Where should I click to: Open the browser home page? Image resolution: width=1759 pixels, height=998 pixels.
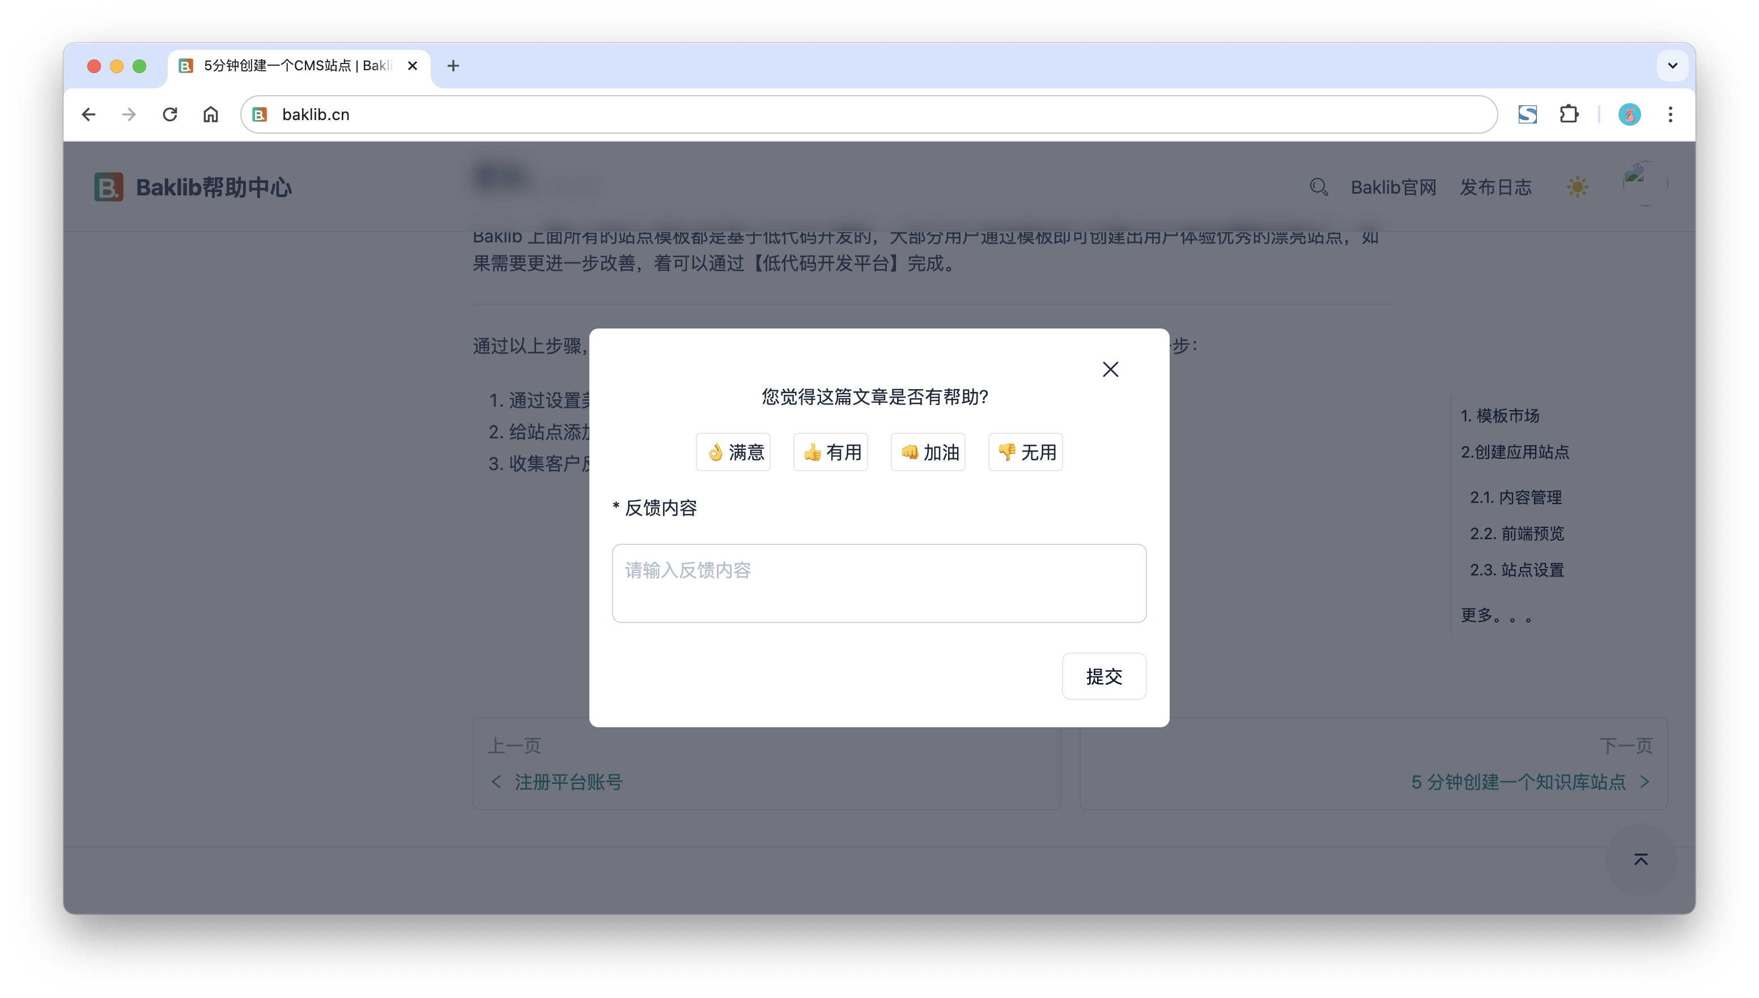211,114
